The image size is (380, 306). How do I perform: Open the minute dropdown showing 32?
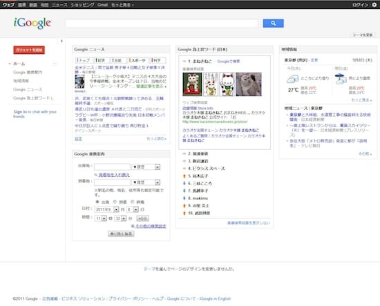coord(120,218)
